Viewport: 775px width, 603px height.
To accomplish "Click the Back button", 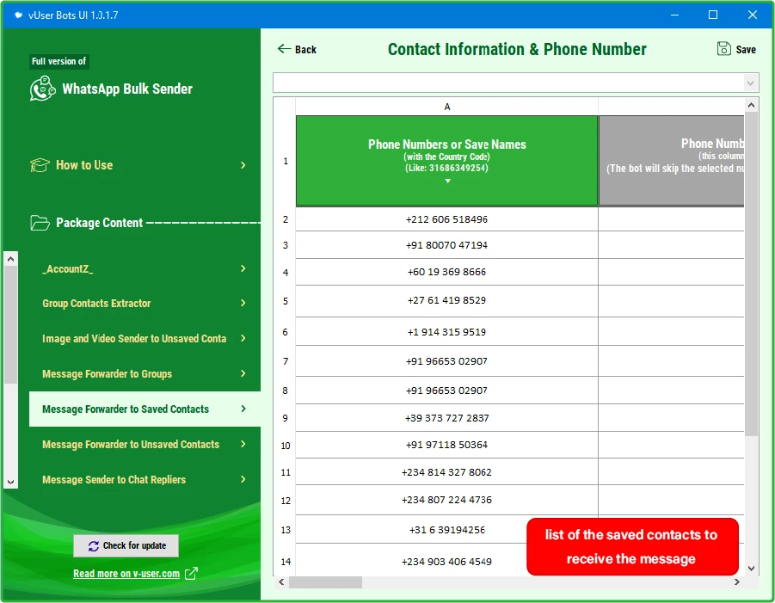I will (x=297, y=49).
